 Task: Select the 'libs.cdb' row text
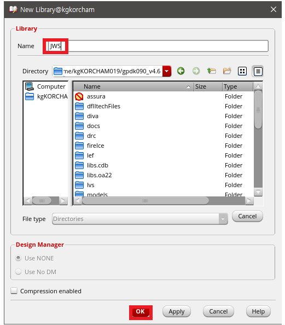(97, 165)
